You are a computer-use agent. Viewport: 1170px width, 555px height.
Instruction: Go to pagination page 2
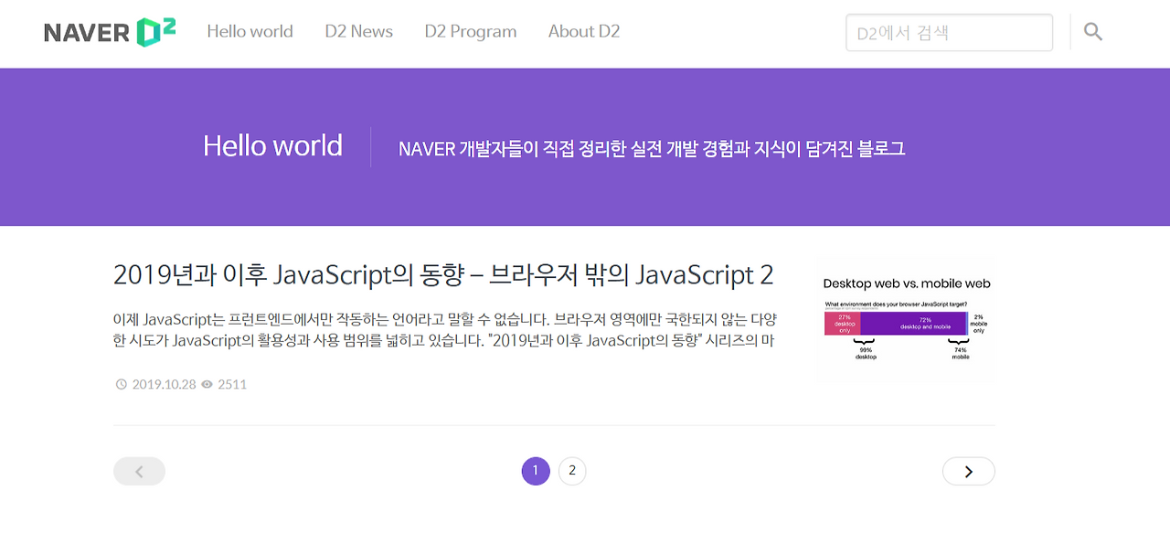coord(572,471)
